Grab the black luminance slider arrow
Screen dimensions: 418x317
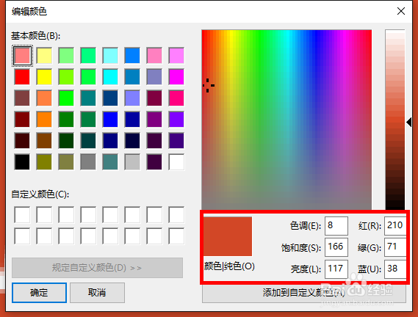coord(409,123)
